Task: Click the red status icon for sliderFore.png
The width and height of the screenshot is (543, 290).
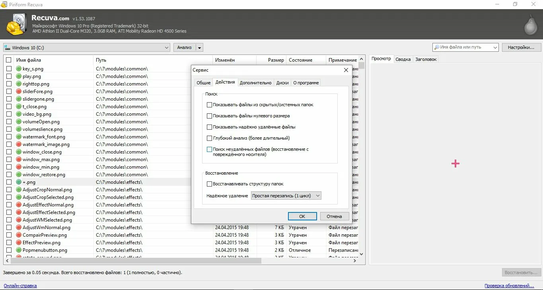Action: click(19, 91)
